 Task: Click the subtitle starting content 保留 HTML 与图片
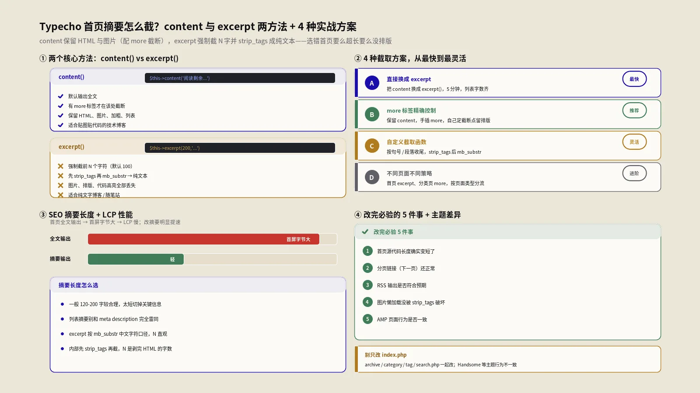point(216,41)
